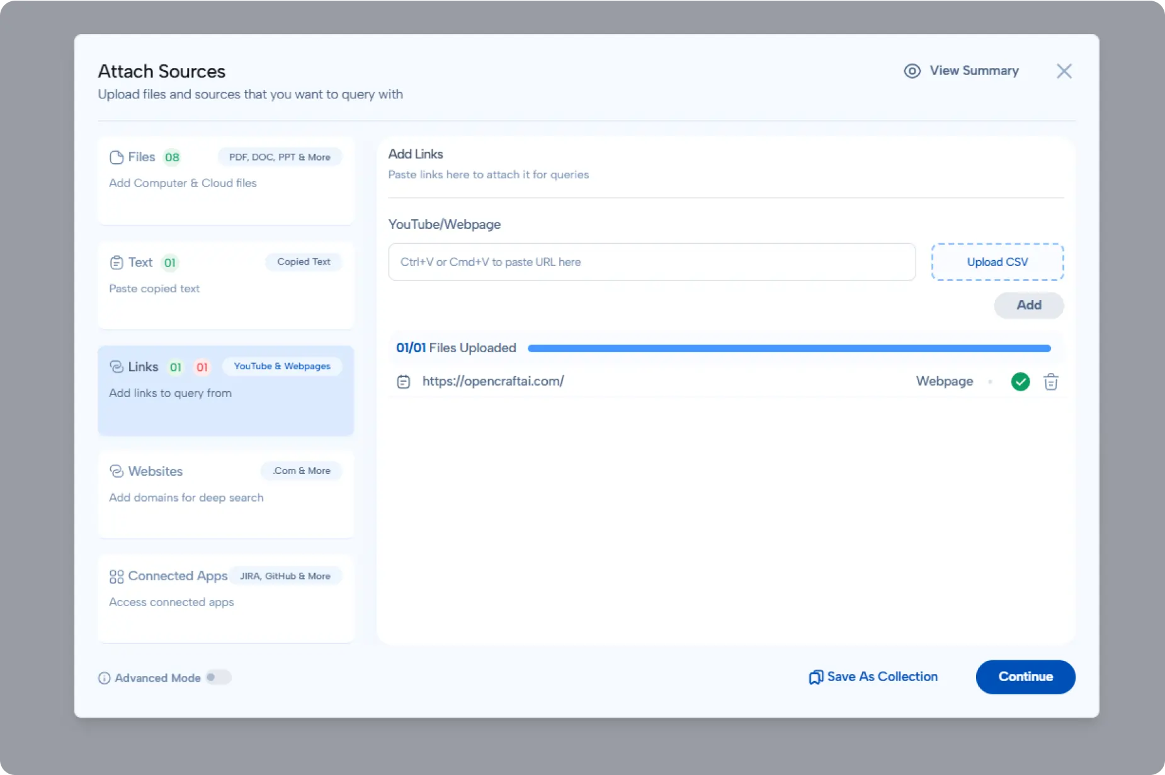Click the Continue button

[x=1025, y=677]
